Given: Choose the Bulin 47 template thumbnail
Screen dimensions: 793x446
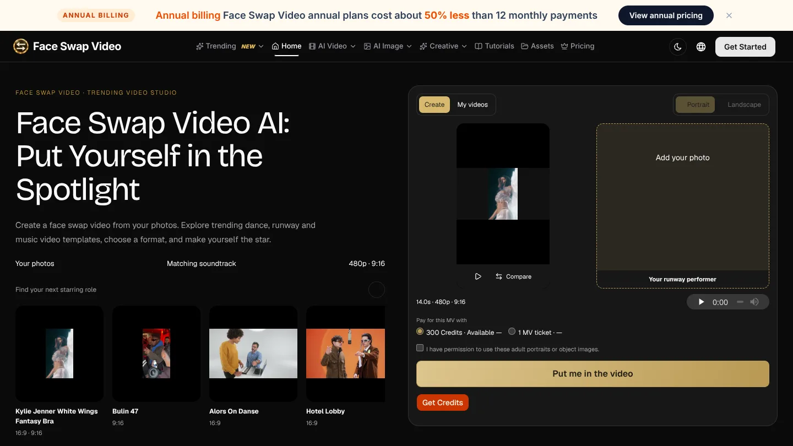Looking at the screenshot, I should click(x=156, y=353).
